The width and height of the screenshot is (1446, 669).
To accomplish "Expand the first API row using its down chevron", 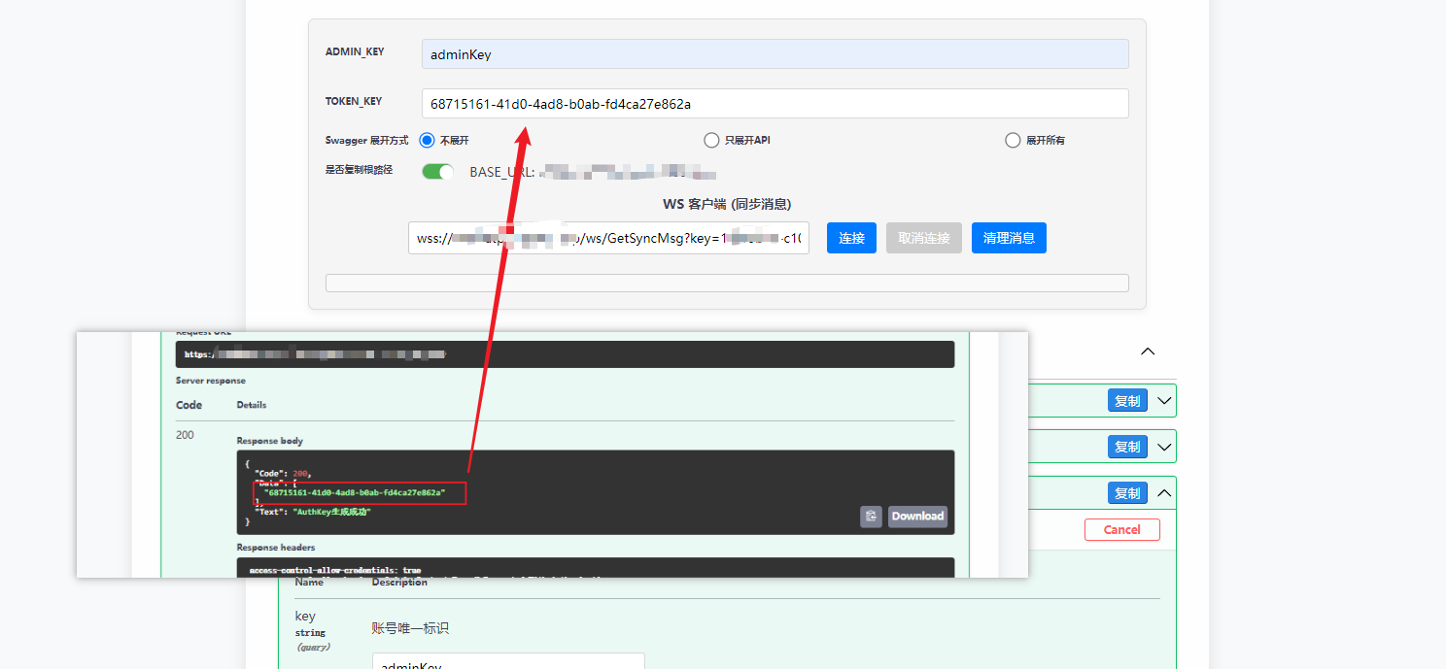I will (1164, 401).
